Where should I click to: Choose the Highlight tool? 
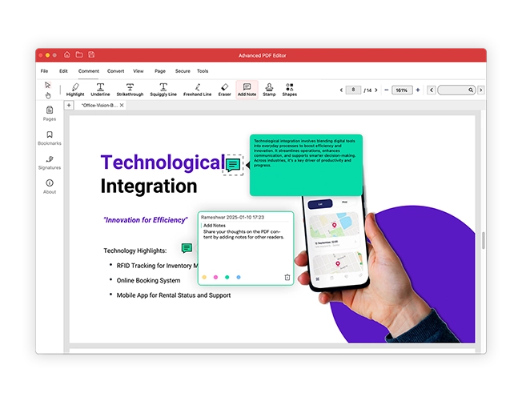pos(75,90)
